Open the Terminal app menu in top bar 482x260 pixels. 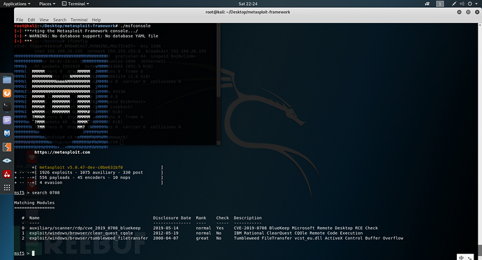pyautogui.click(x=75, y=3)
